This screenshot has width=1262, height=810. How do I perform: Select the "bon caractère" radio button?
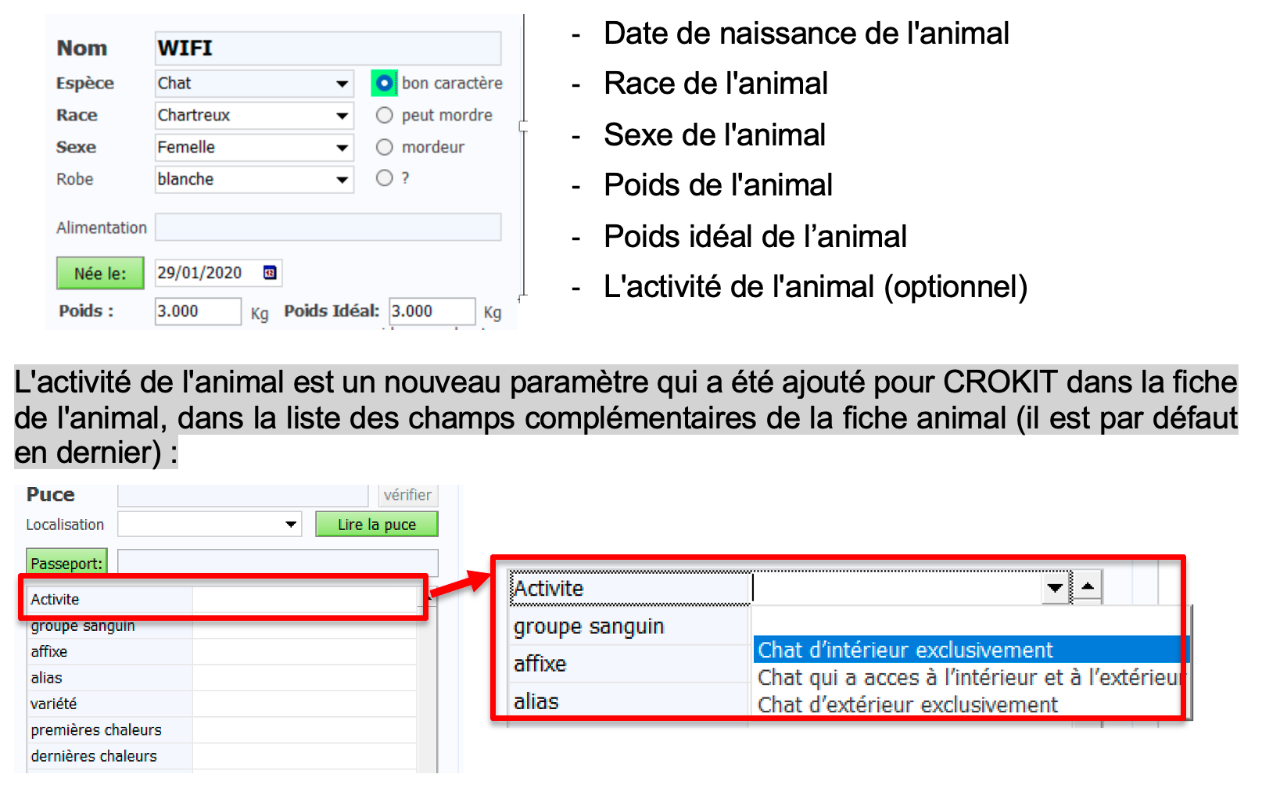click(x=386, y=84)
